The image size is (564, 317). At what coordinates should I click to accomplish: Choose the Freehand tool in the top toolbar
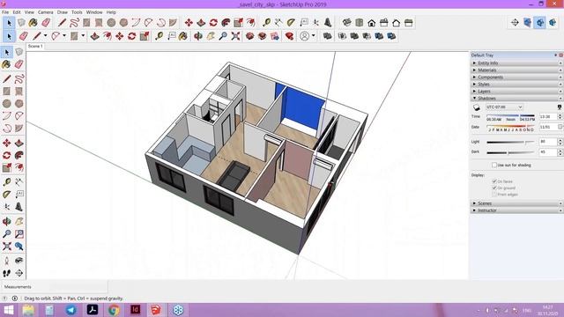pyautogui.click(x=74, y=23)
